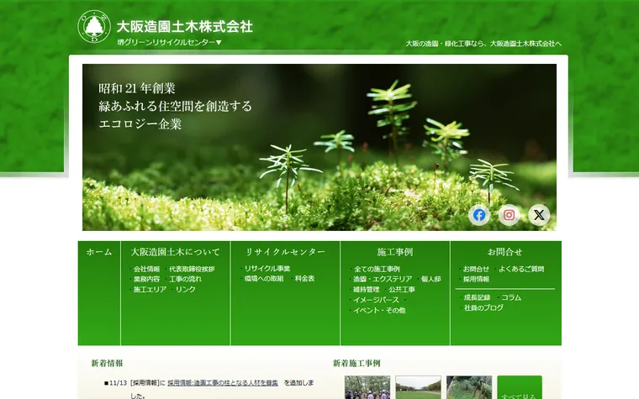
Task: Expand 堺グリーンリサイクルセンター▼ dropdown
Action: (x=169, y=42)
